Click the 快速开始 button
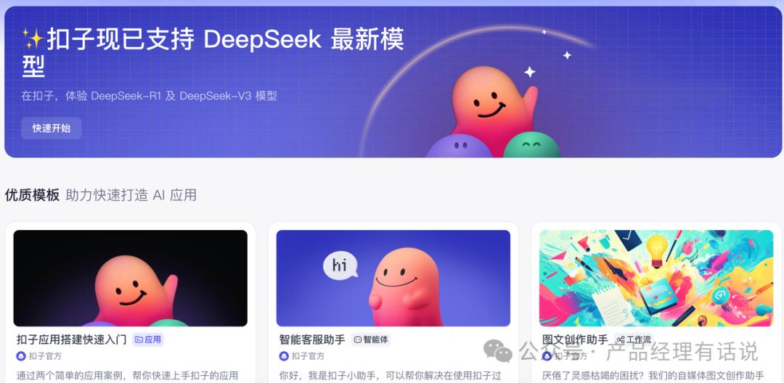The width and height of the screenshot is (784, 383). click(x=51, y=128)
